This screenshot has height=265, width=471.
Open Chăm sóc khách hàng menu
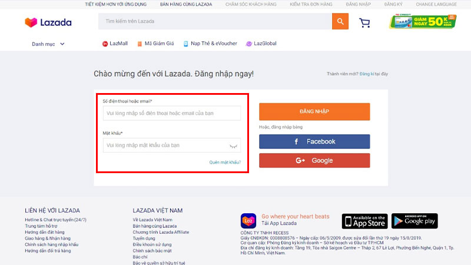click(251, 4)
